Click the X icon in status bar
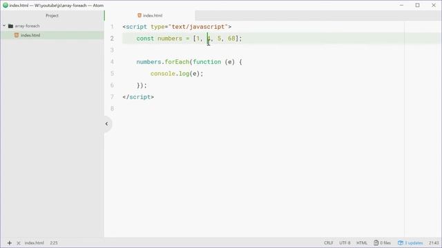The width and height of the screenshot is (442, 248). coord(19,243)
